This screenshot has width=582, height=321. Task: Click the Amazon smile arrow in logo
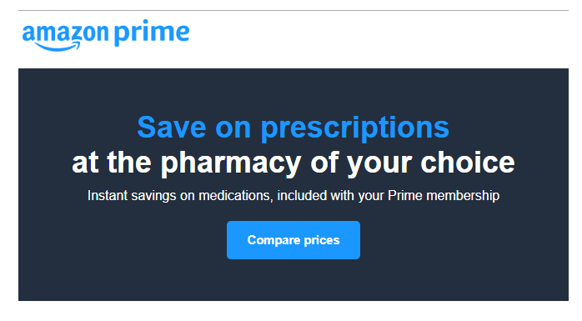click(58, 47)
